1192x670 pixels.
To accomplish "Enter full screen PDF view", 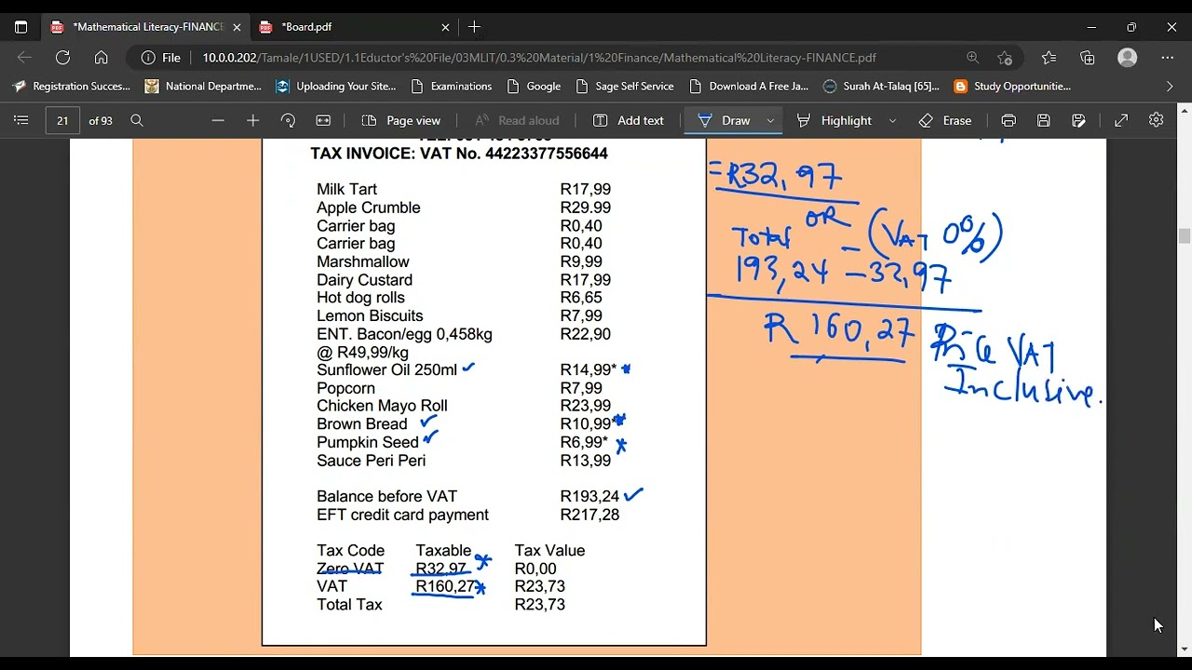I will pyautogui.click(x=1121, y=120).
